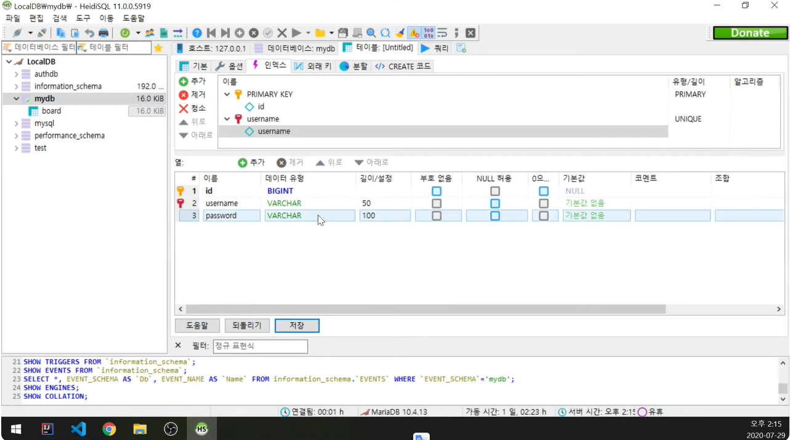This screenshot has width=790, height=440.
Task: Collapse the LocalDB tree node
Action: coord(9,62)
